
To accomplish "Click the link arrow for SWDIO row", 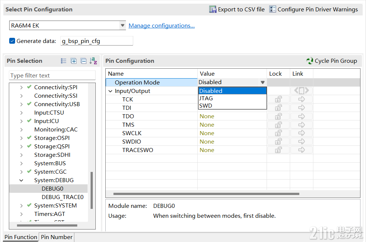I will coord(301,141).
